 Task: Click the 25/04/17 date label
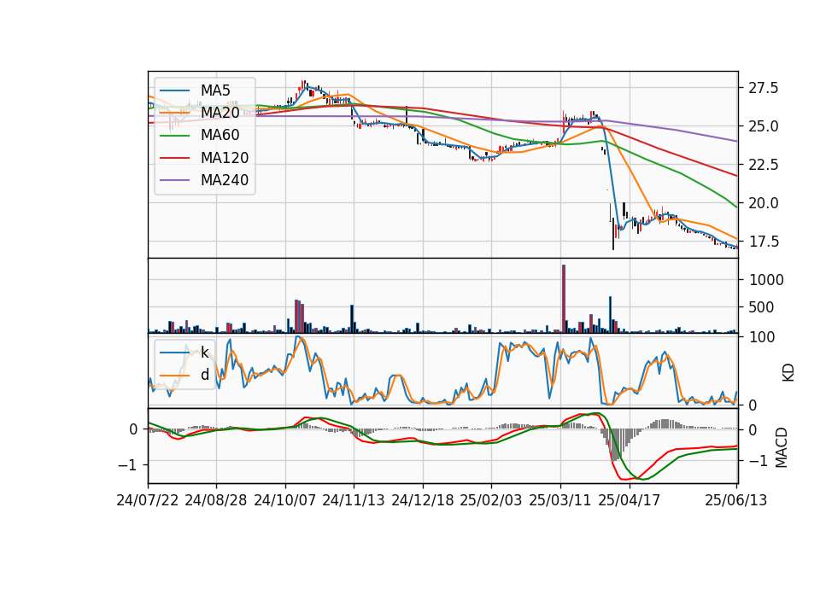630,500
